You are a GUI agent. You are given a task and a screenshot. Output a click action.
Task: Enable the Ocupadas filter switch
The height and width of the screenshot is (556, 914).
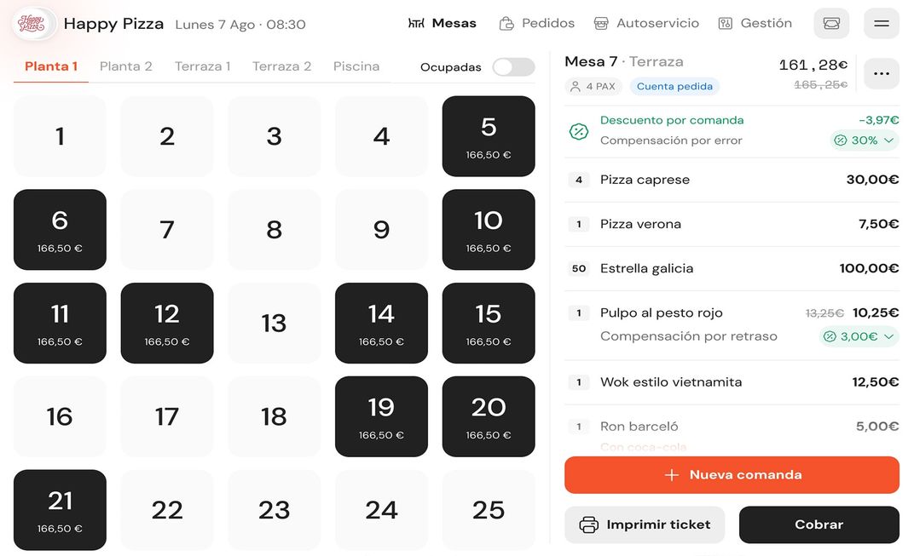513,66
